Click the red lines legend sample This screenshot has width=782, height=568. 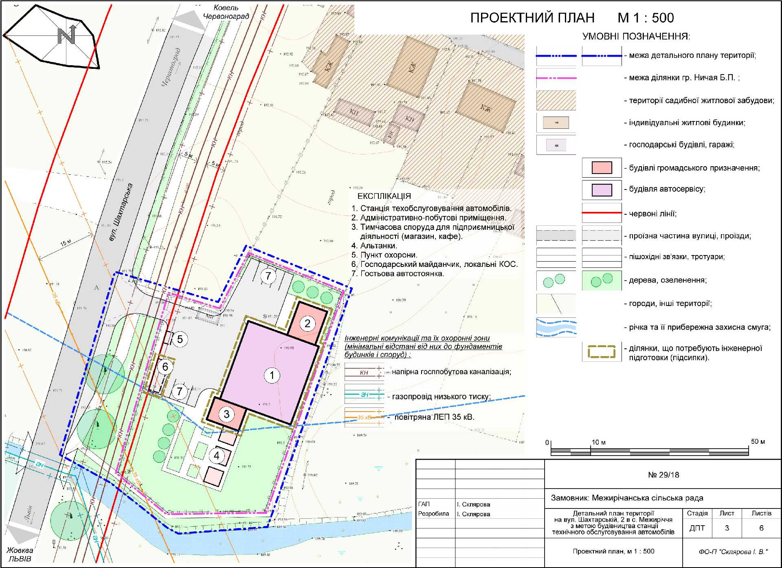pos(602,213)
